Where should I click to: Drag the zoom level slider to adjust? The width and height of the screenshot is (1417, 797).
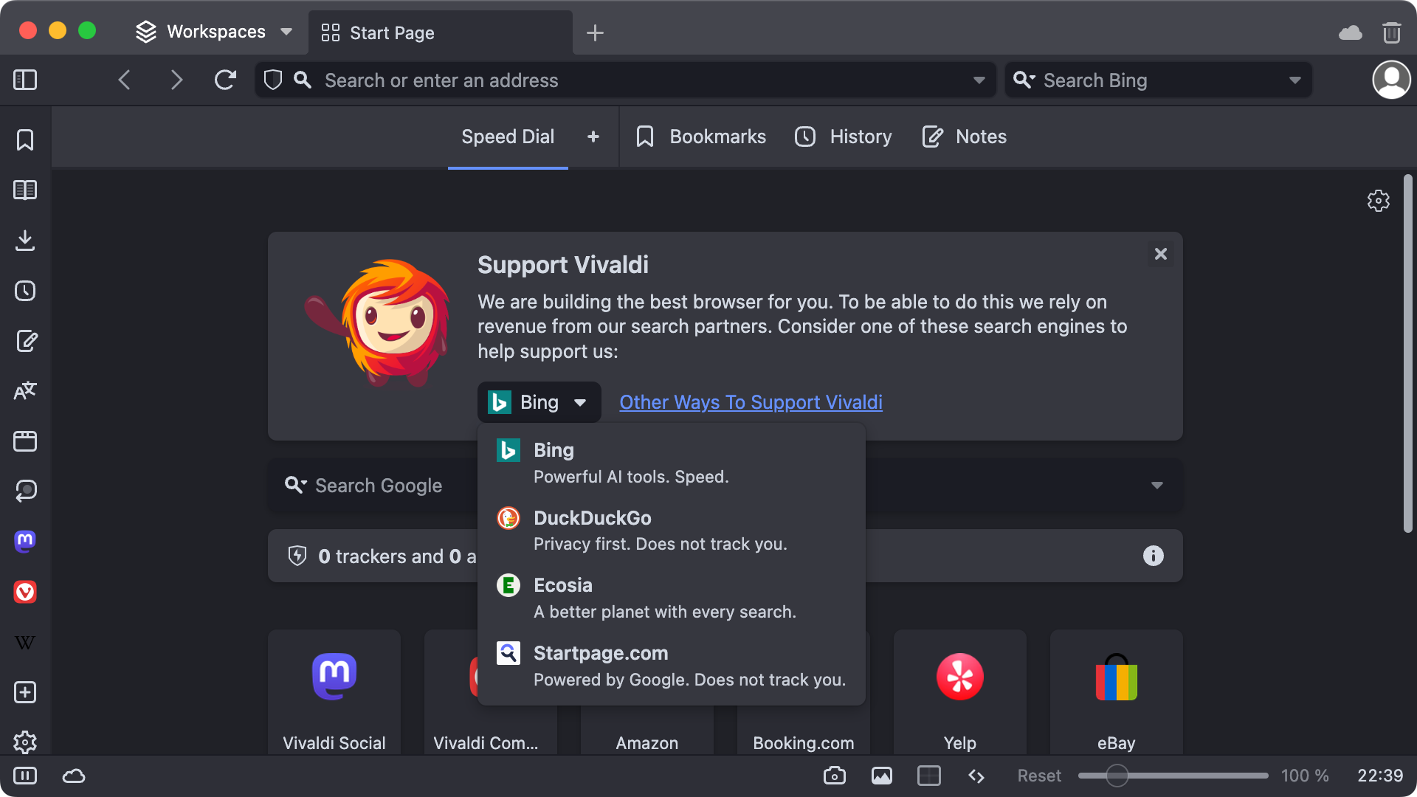[1117, 776]
